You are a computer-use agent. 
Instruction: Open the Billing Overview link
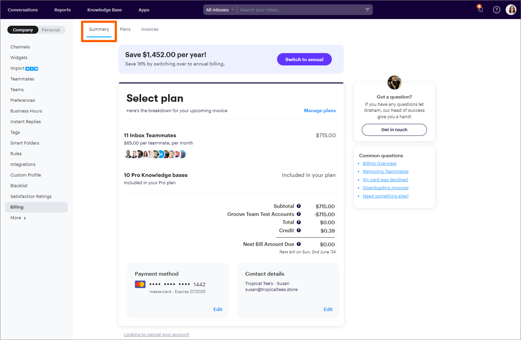(x=379, y=163)
